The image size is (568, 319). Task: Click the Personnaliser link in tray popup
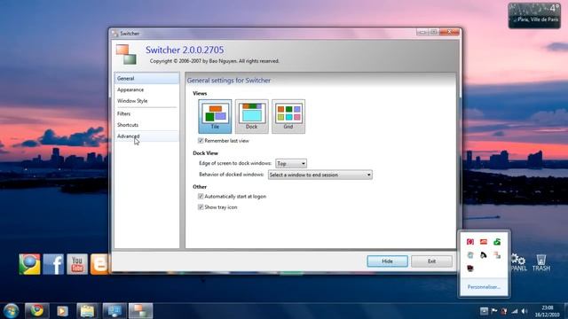[484, 287]
